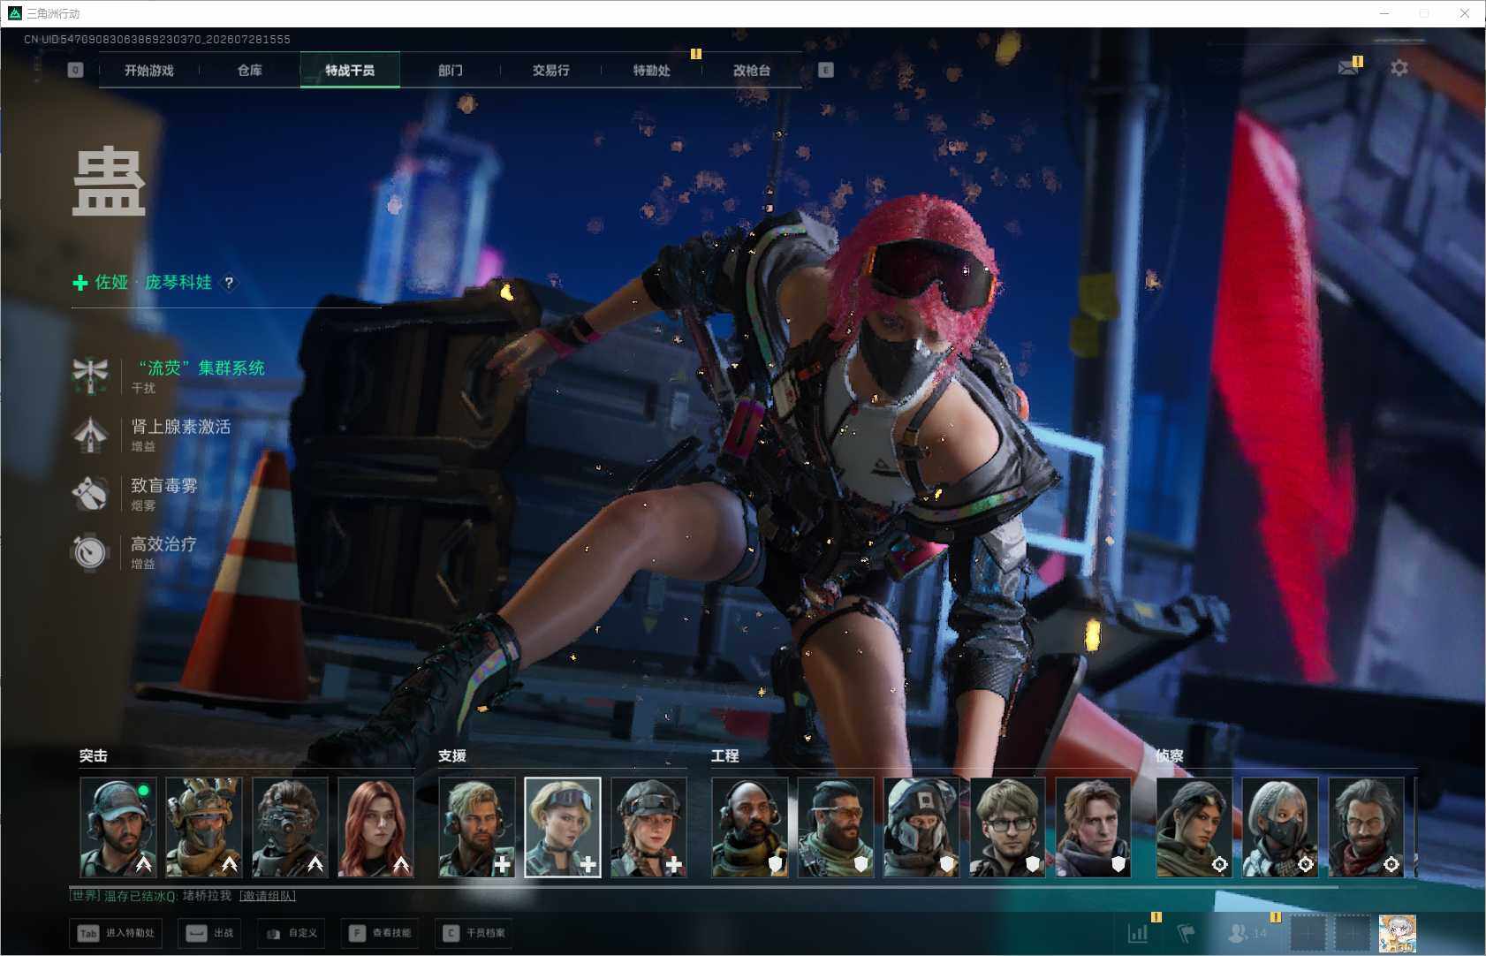Open the statistics bar chart icon

tap(1138, 932)
